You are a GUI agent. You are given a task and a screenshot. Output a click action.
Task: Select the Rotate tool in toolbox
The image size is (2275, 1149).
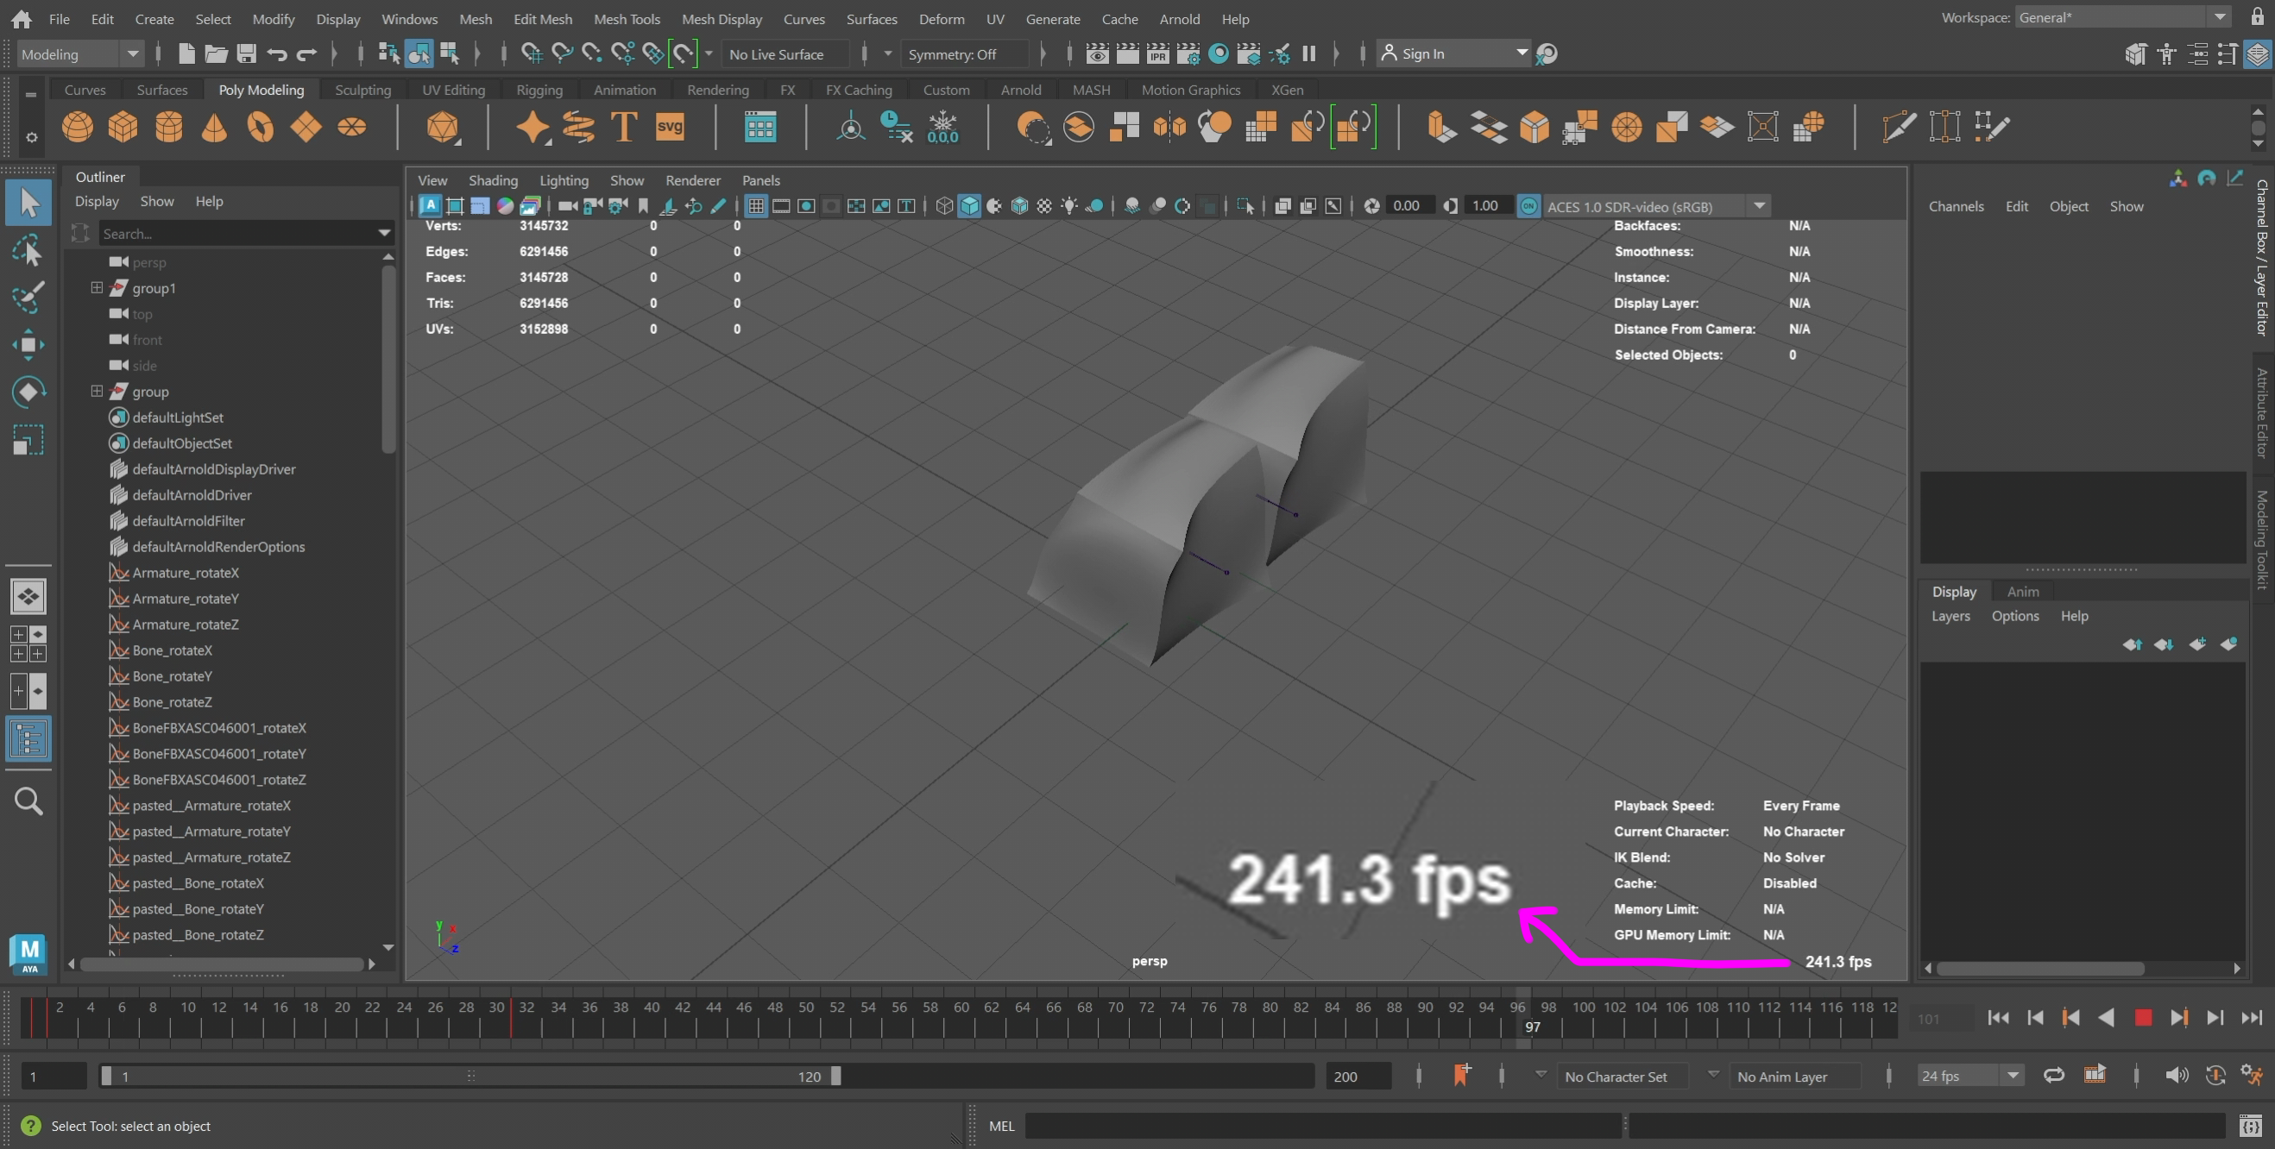tap(28, 392)
